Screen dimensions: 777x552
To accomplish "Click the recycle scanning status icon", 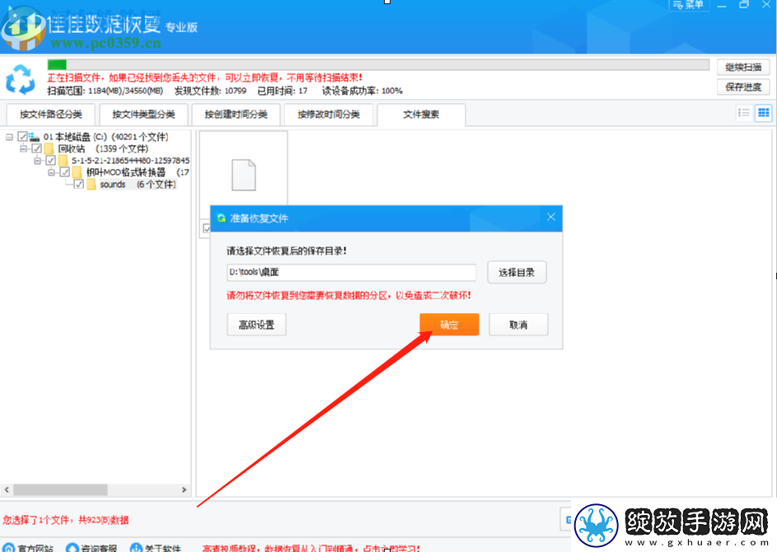I will click(x=21, y=79).
